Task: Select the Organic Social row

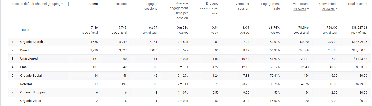Action: coord(31,76)
